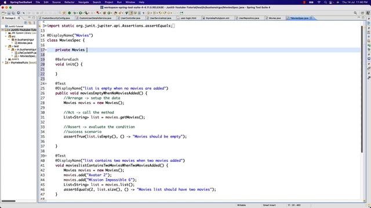The width and height of the screenshot is (371, 208).
Task: Open the Apple menu
Action: 5,2
